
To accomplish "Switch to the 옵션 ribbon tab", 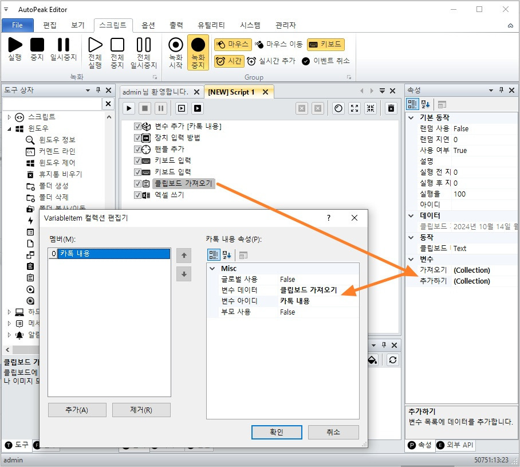I will [148, 25].
